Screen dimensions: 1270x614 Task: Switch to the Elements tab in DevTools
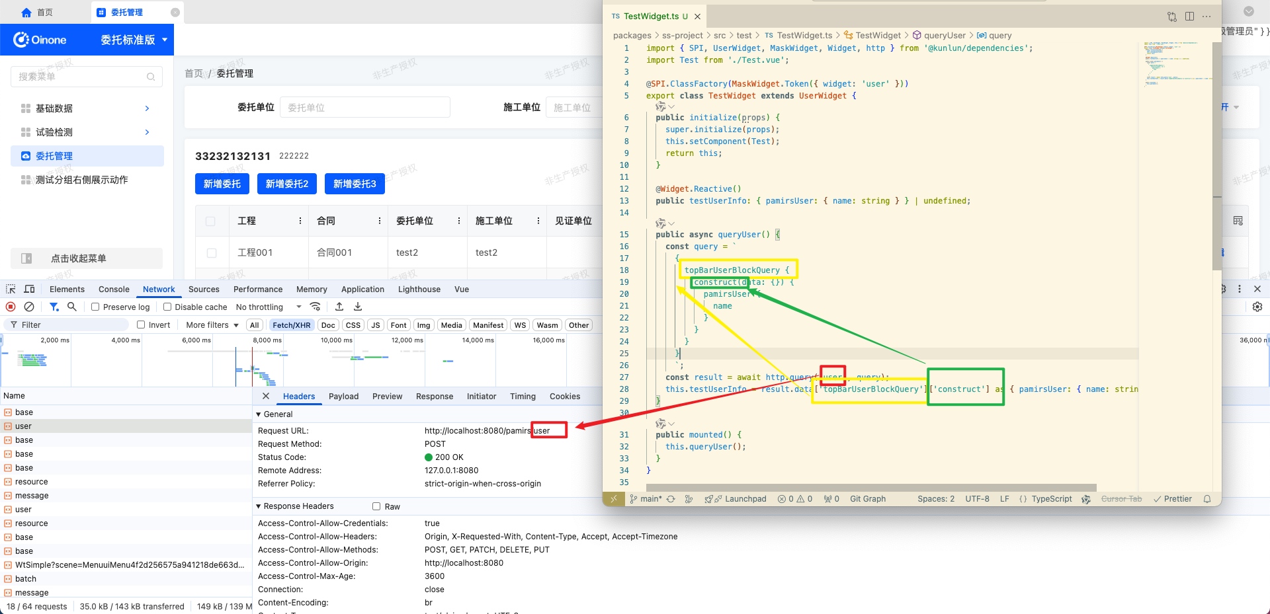(67, 289)
